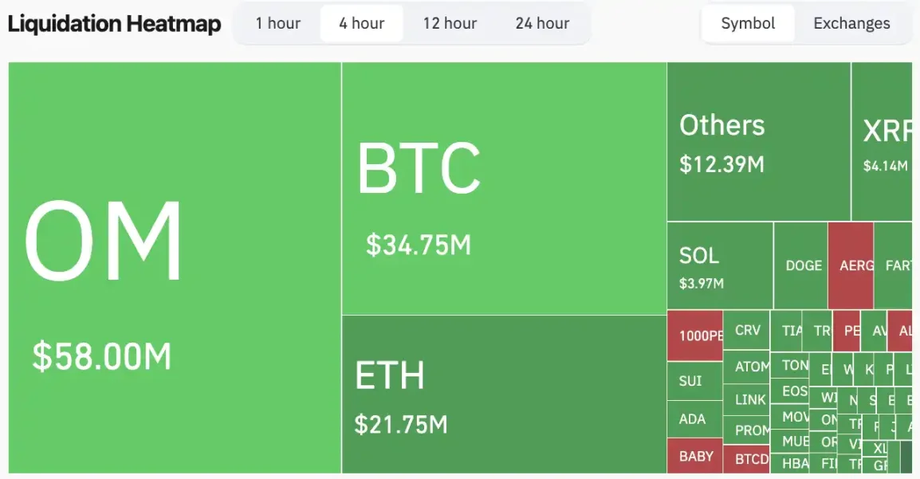Click the red BABY tile
Viewport: 920px width, 479px height.
pos(694,456)
